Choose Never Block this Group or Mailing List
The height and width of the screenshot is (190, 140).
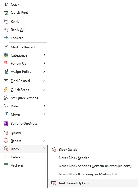click(88, 174)
